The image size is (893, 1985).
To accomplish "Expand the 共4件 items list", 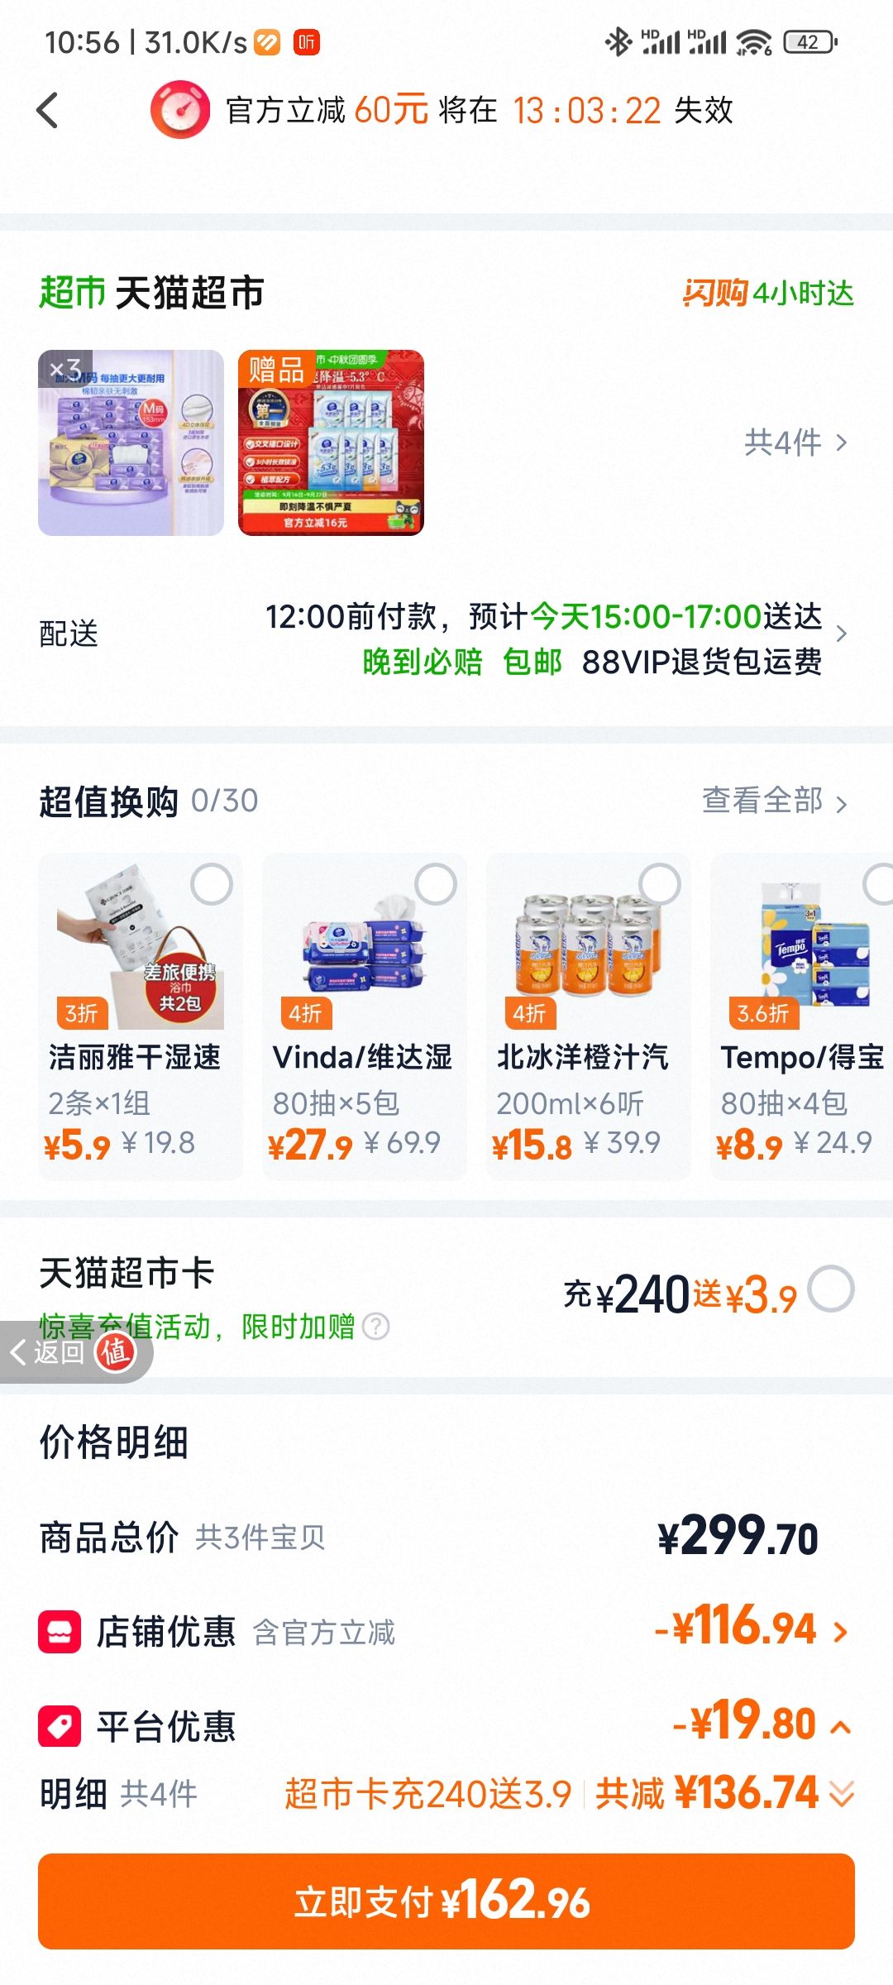I will click(x=796, y=442).
